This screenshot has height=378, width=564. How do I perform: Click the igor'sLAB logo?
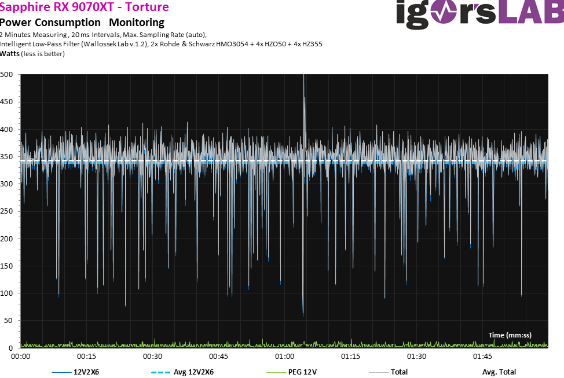(480, 14)
